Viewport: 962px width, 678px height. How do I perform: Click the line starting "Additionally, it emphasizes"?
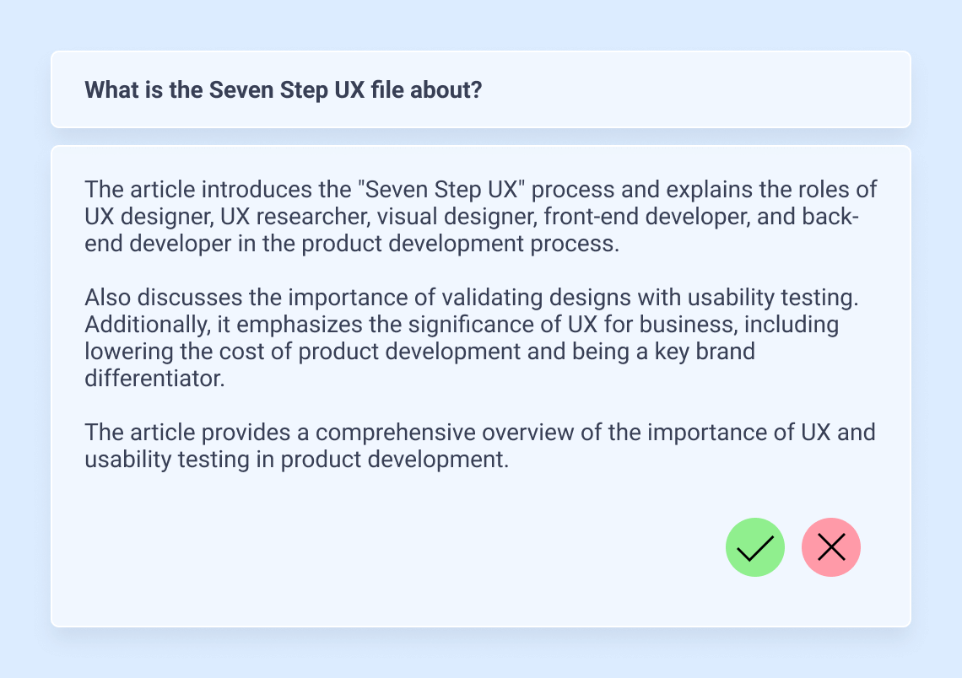[x=461, y=325]
